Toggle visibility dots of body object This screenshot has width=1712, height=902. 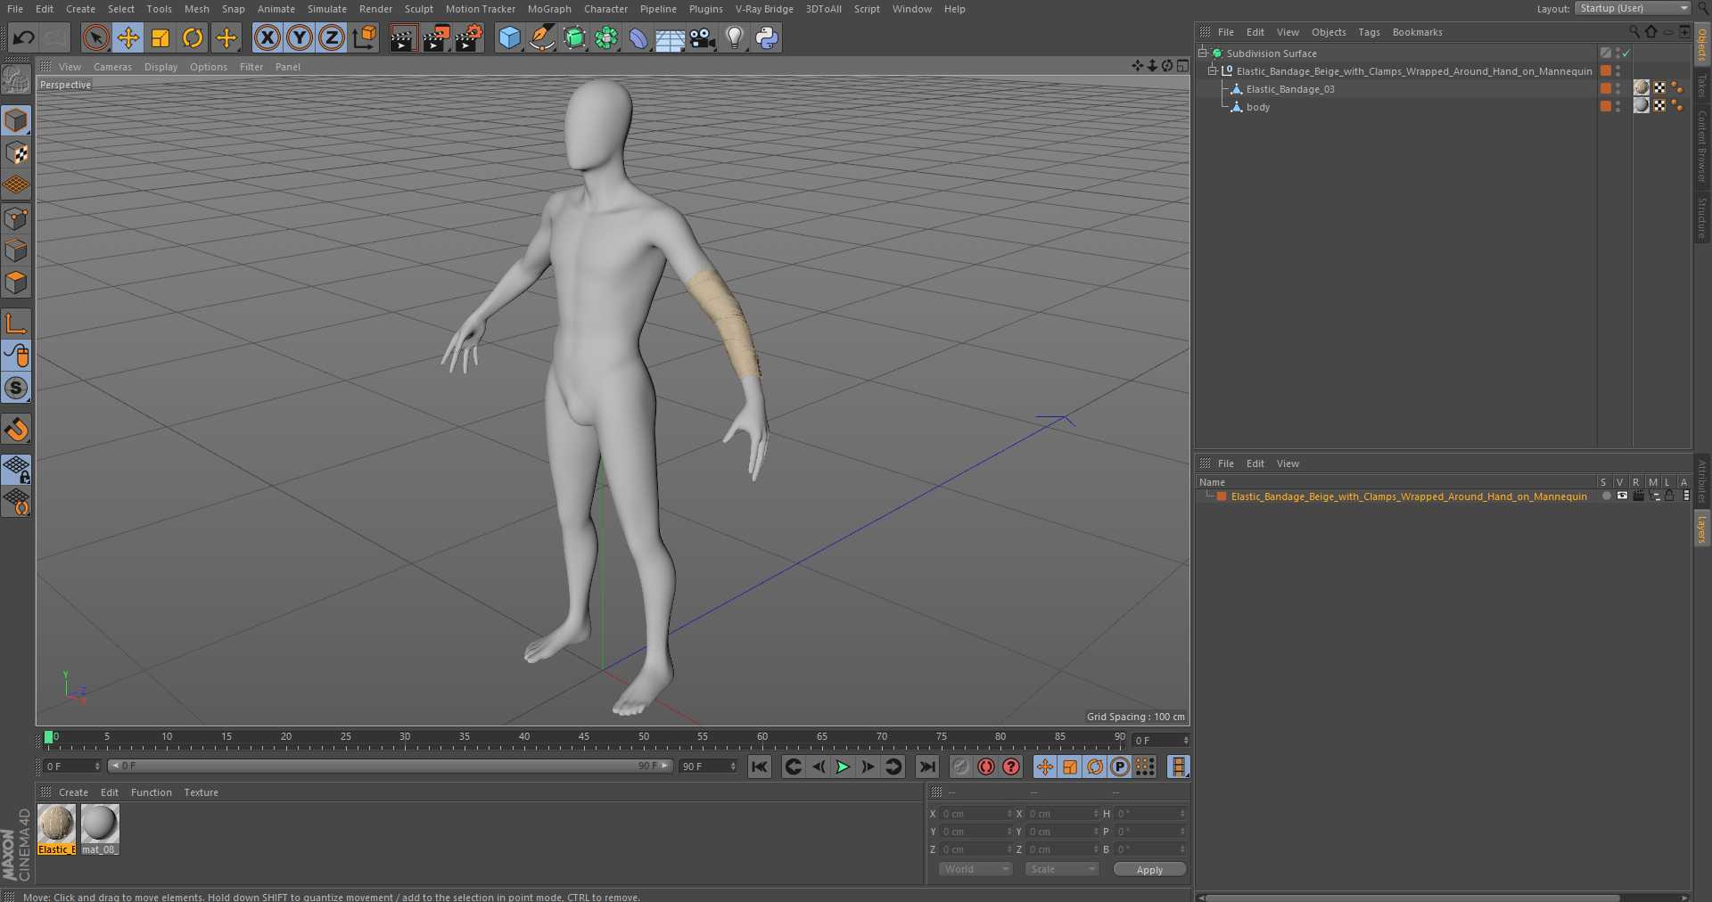1617,107
